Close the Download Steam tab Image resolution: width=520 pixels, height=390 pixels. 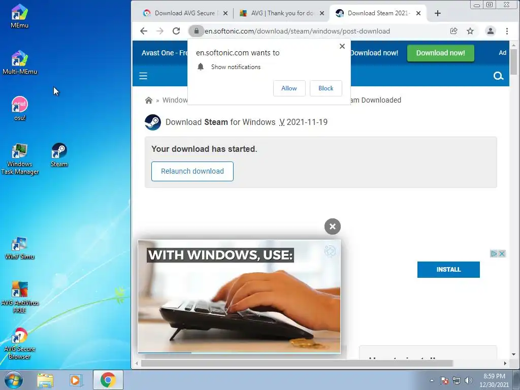pos(418,13)
